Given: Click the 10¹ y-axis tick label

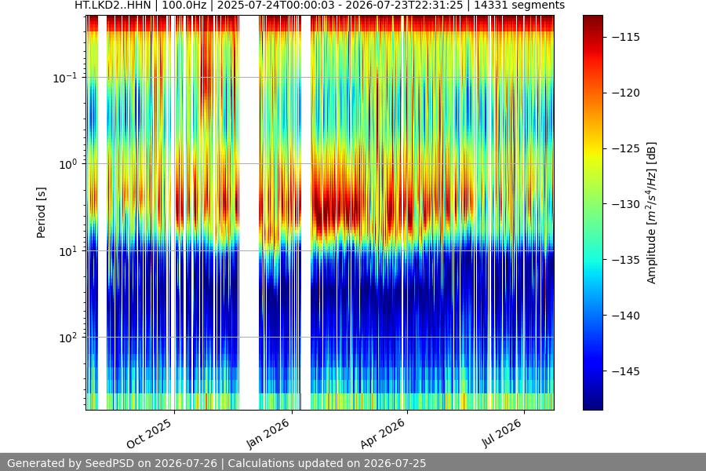Looking at the screenshot, I should point(68,251).
